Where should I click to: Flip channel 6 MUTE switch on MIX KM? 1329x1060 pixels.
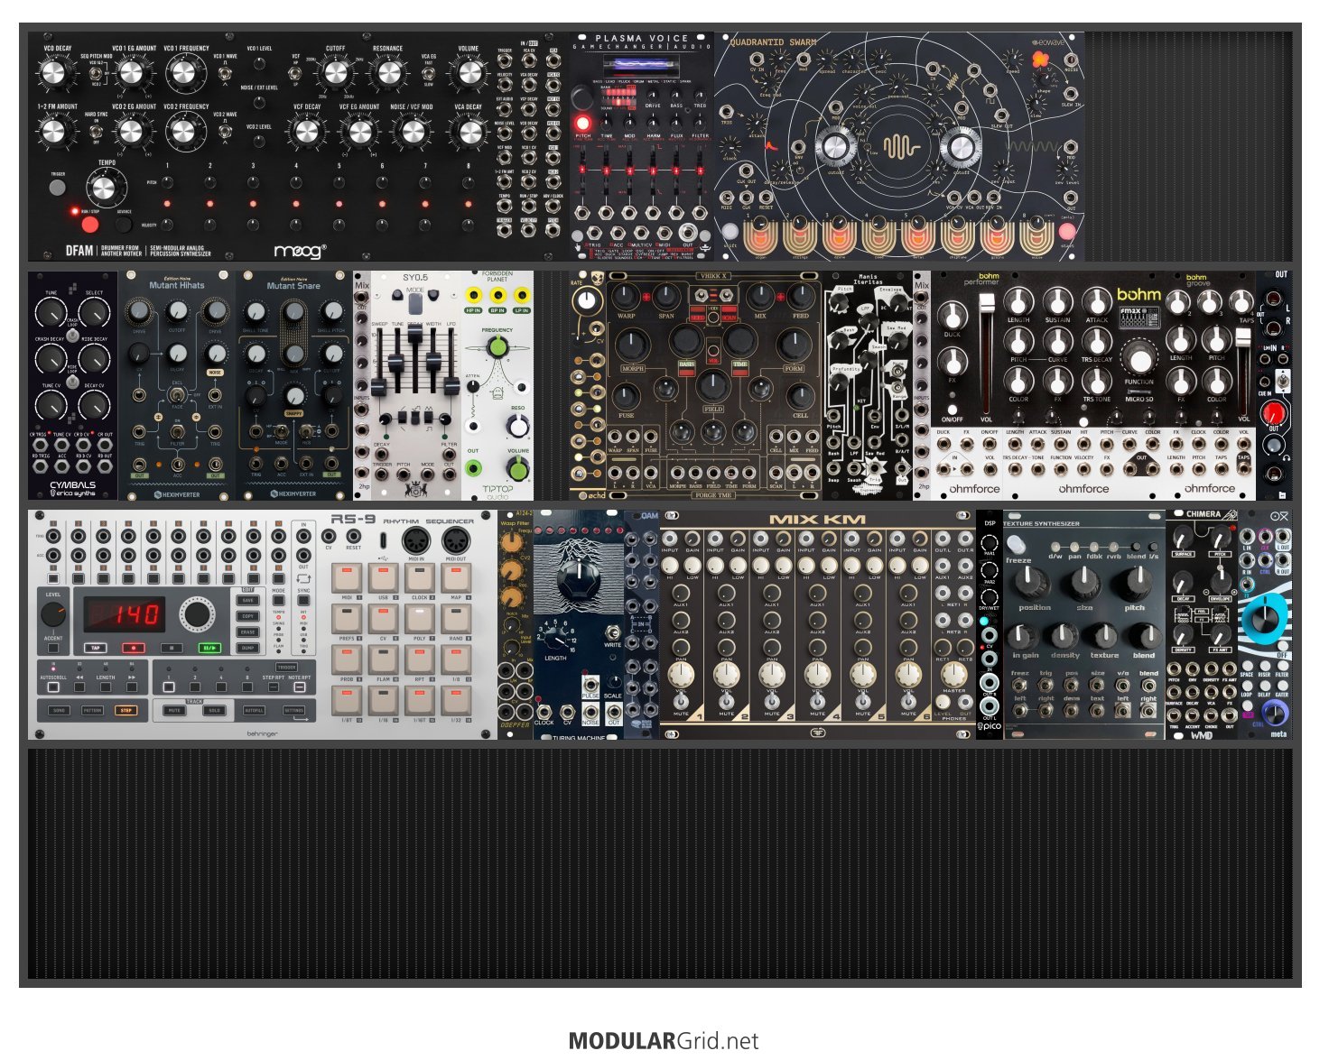point(908,701)
